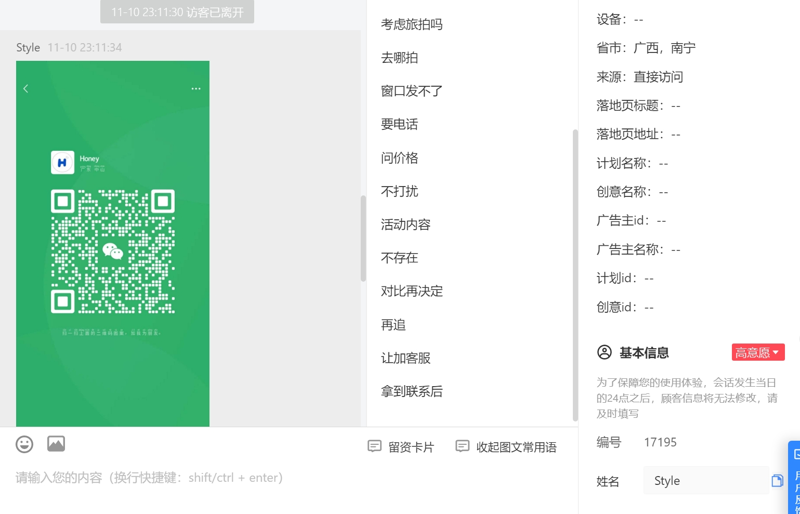Screen dimensions: 800x514
Task: Click the 省市：广西，南宁 info row
Action: coord(646,48)
